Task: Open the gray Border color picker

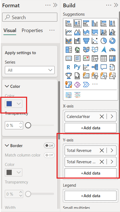Action: point(13,172)
